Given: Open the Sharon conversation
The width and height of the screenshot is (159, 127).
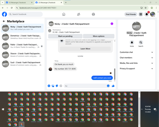Looking at the screenshot, I should (22, 55).
